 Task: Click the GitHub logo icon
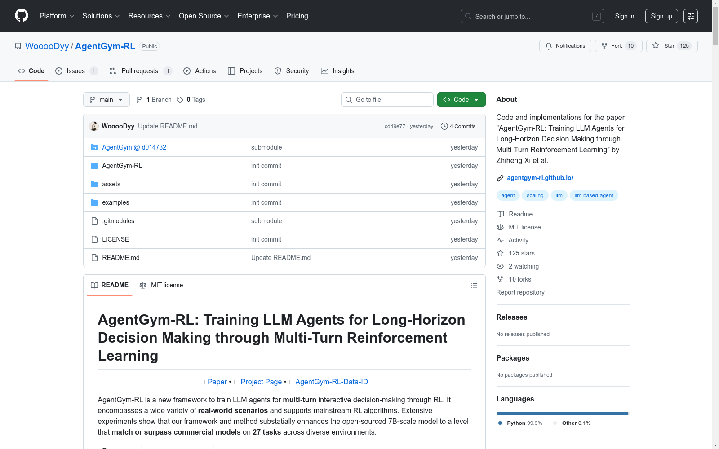pyautogui.click(x=22, y=16)
